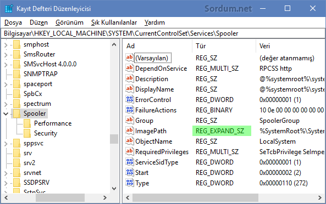Expand the sppsvc key node
This screenshot has height=204, width=326.
[x=6, y=144]
